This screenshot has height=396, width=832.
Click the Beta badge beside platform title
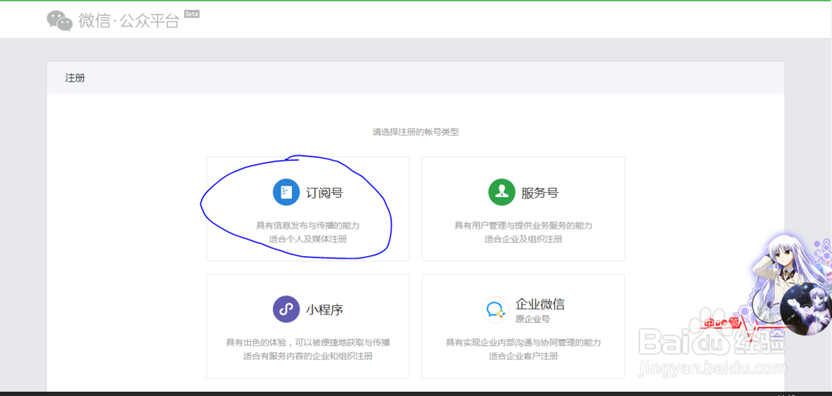point(191,14)
